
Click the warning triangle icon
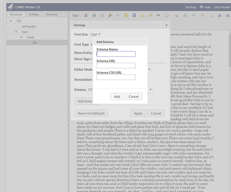point(142,15)
